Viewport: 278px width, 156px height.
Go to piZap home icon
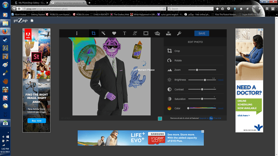pos(32,21)
